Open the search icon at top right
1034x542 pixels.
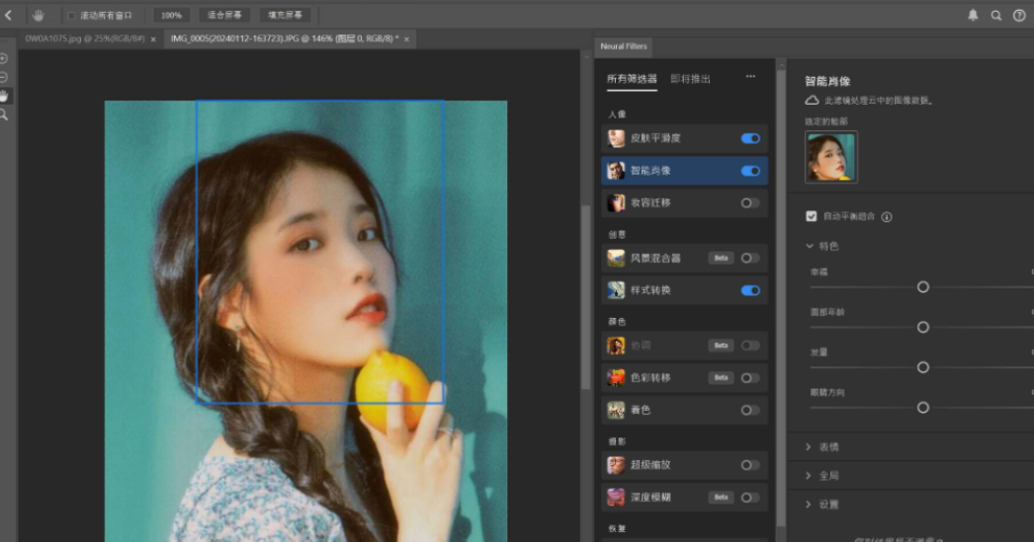point(995,15)
